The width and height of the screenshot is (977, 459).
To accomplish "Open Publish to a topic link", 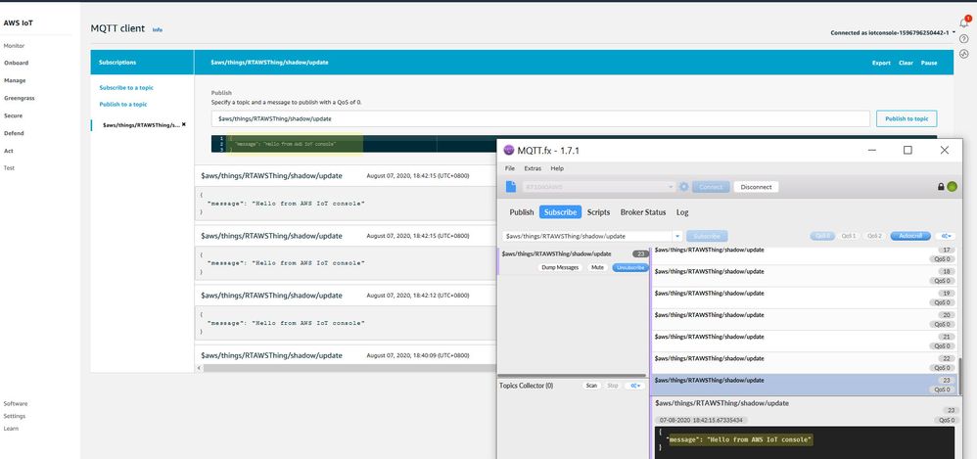I will coord(123,104).
